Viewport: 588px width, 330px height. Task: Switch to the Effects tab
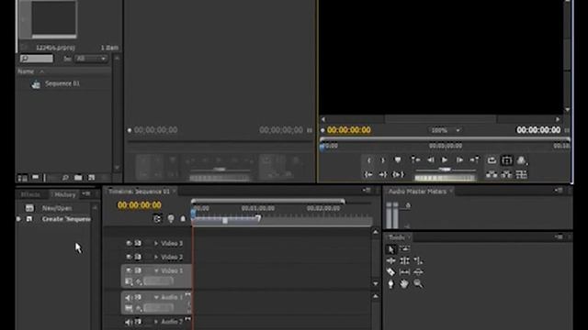[30, 194]
